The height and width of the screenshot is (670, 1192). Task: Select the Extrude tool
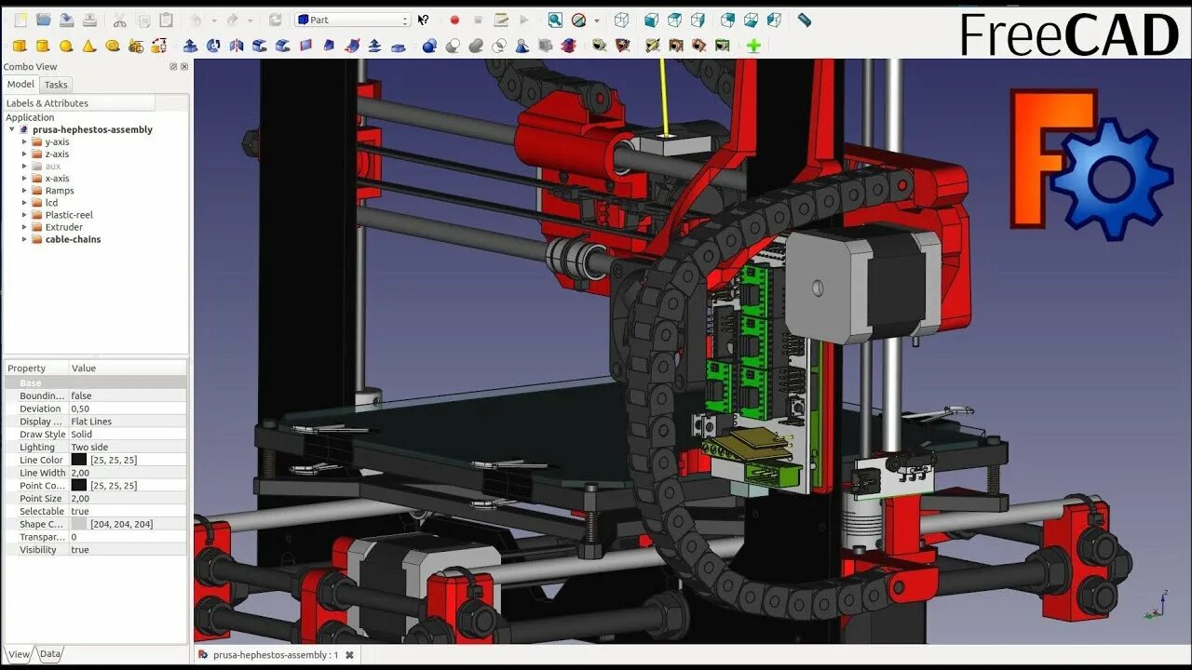point(190,46)
